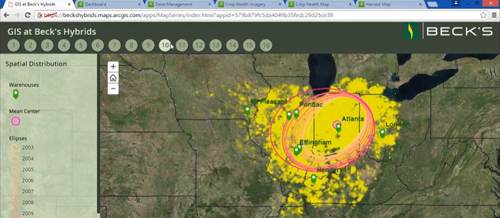500x218 pixels.
Task: Click the London warehouse marker
Action: pyautogui.click(x=382, y=133)
